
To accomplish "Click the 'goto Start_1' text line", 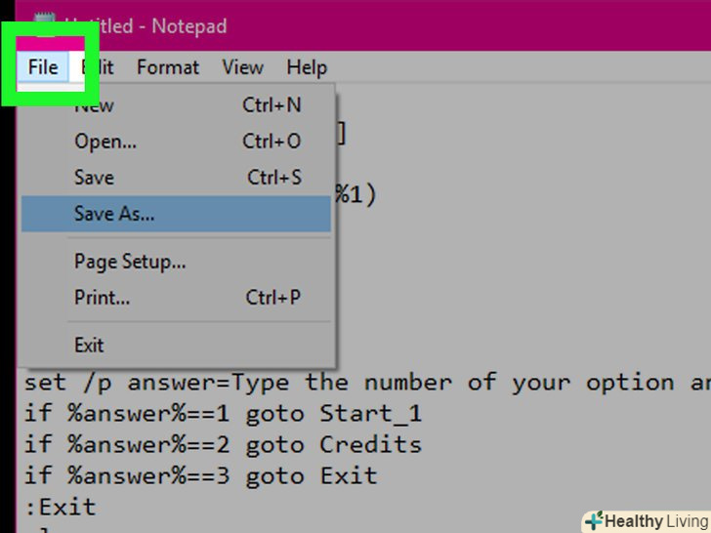I will [223, 413].
